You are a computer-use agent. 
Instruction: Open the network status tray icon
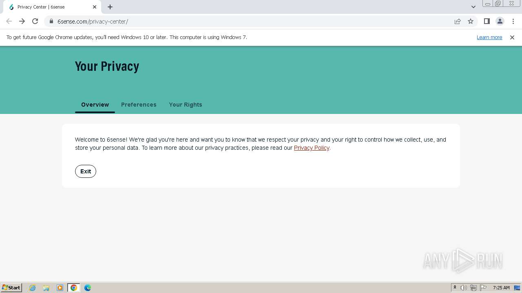pos(473,288)
